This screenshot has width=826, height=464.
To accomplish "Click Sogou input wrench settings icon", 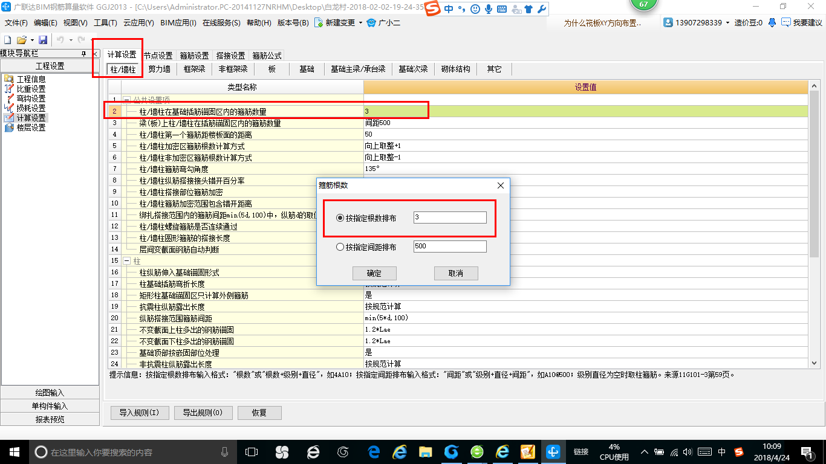I will point(541,9).
